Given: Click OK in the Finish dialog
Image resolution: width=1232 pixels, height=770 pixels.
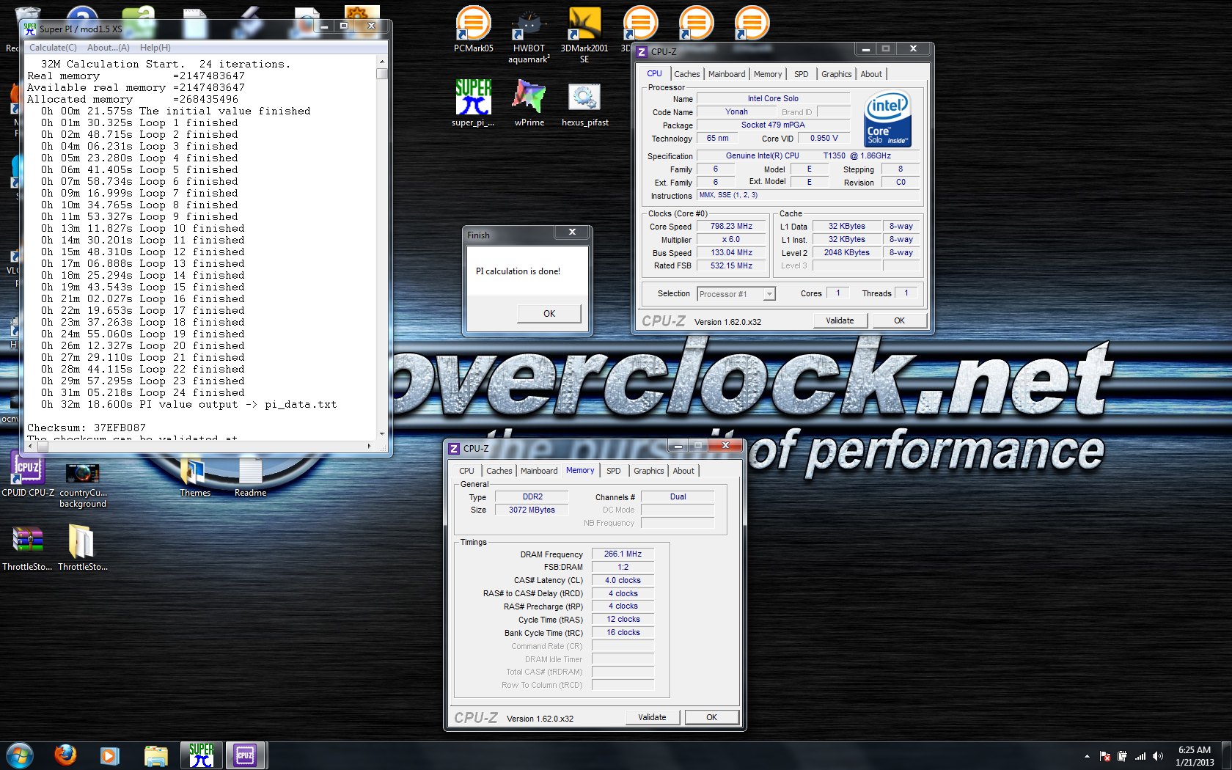Looking at the screenshot, I should (549, 314).
